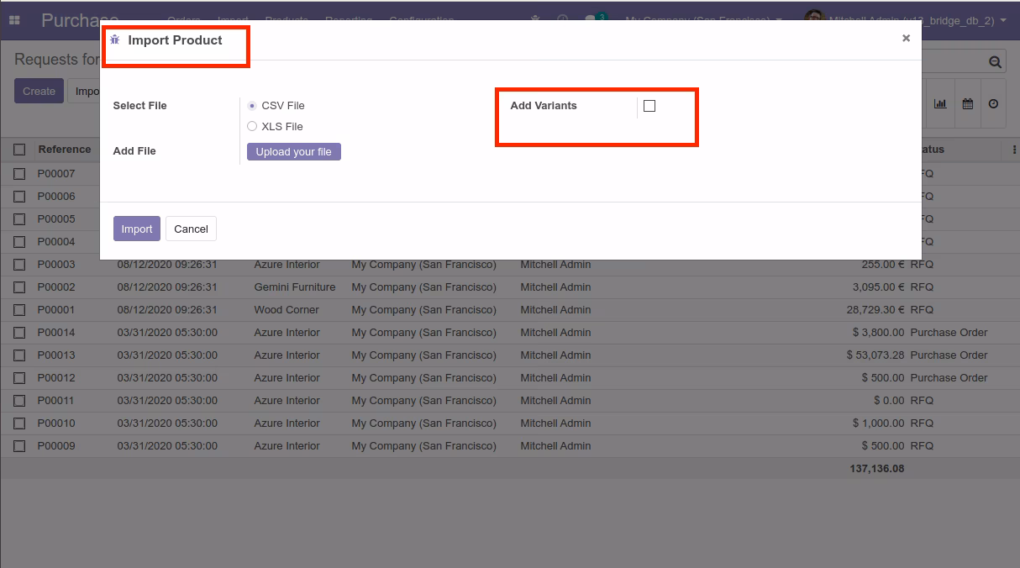Click the $ 53,073.28 total cell

click(875, 355)
